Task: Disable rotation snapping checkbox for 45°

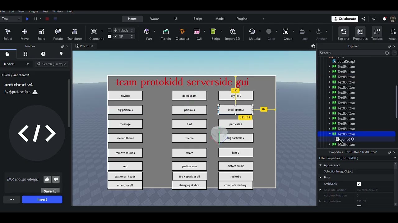Action: click(x=109, y=37)
